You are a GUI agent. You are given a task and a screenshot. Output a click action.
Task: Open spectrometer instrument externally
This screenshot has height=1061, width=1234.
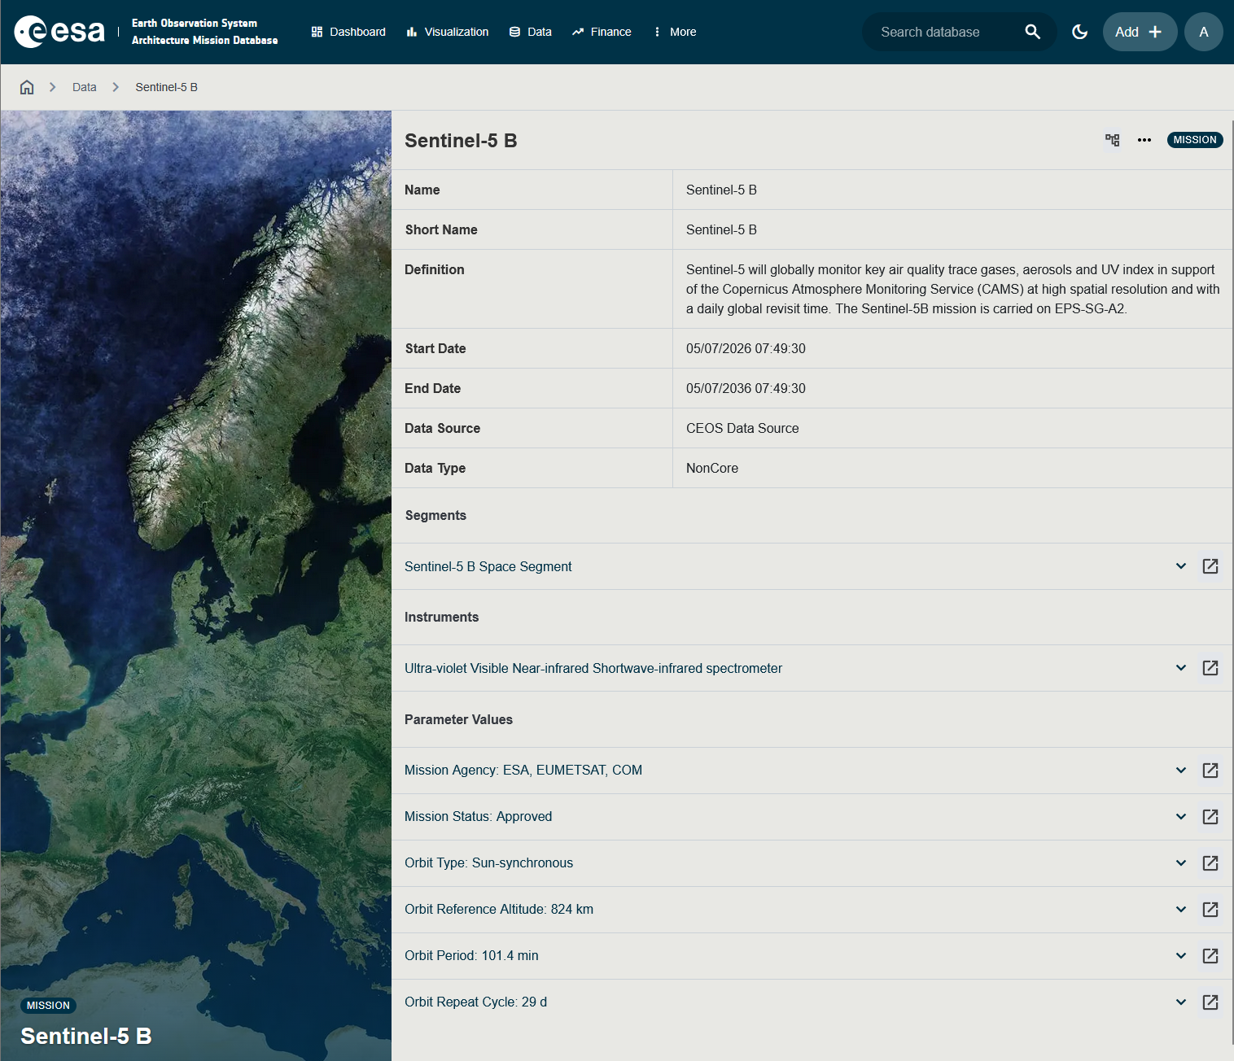click(1210, 668)
